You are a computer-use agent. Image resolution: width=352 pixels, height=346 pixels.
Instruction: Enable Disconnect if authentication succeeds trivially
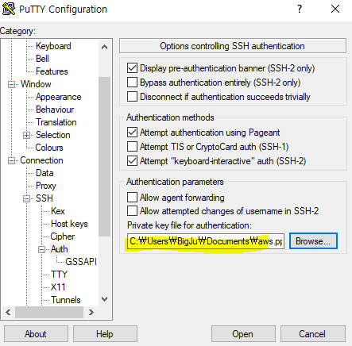pos(132,97)
